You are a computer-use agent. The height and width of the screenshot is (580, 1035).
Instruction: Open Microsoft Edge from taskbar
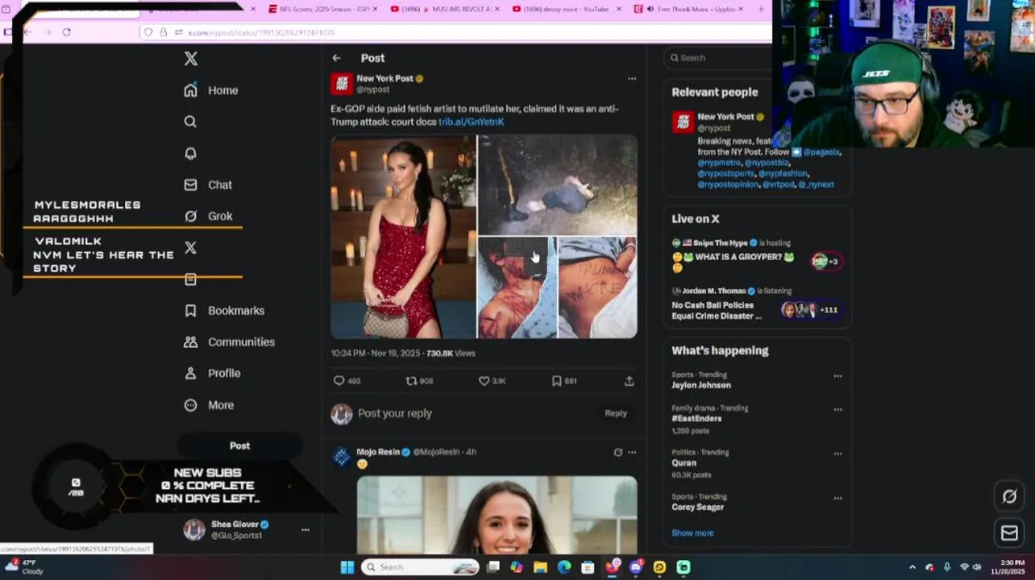564,567
